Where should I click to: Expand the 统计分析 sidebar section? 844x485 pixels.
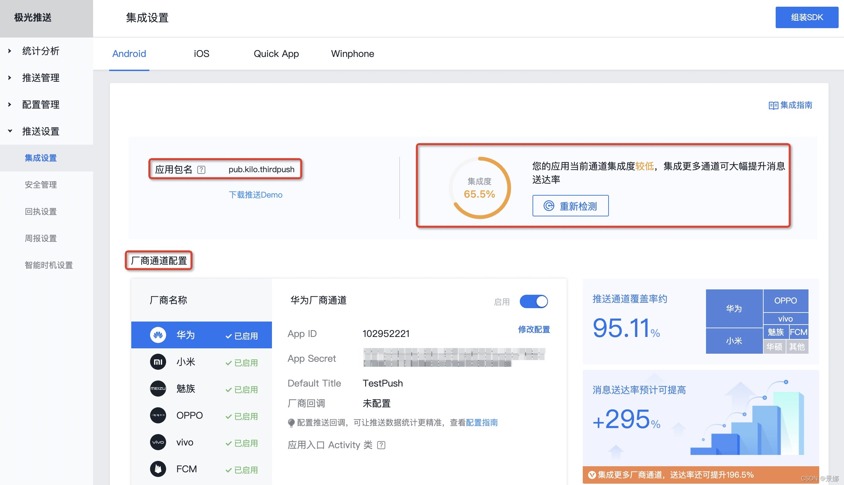click(x=40, y=51)
